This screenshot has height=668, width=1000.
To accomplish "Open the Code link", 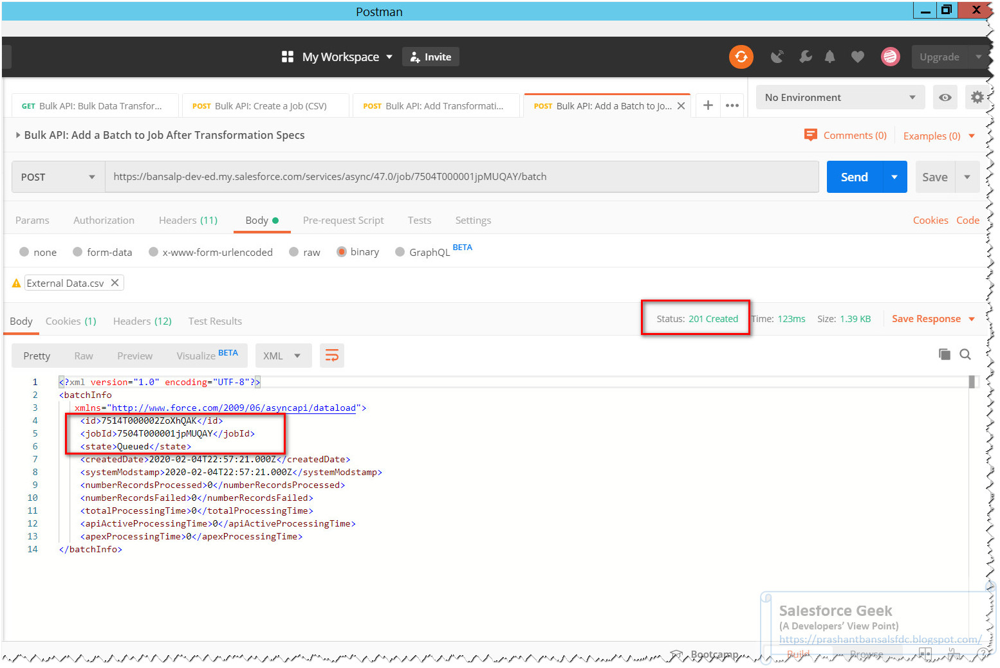I will tap(968, 220).
